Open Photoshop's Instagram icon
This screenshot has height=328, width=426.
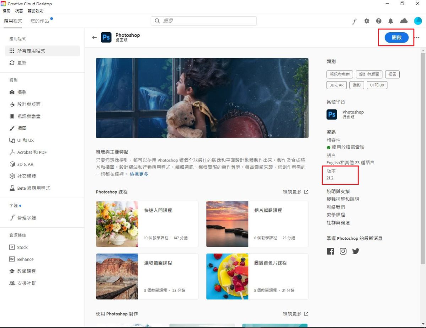[x=343, y=251]
